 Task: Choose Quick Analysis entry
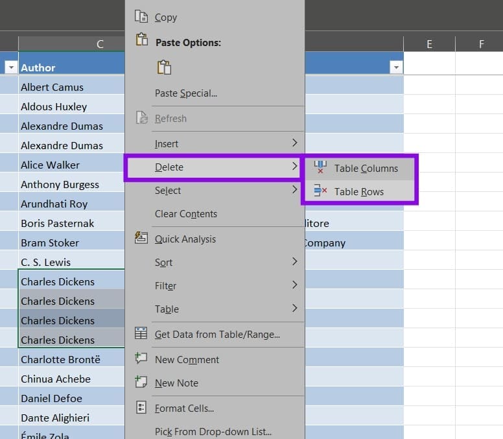(x=215, y=239)
